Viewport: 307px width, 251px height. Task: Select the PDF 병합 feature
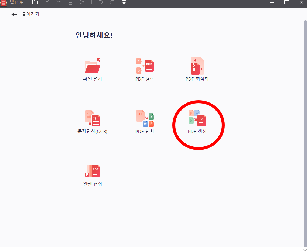(x=145, y=69)
